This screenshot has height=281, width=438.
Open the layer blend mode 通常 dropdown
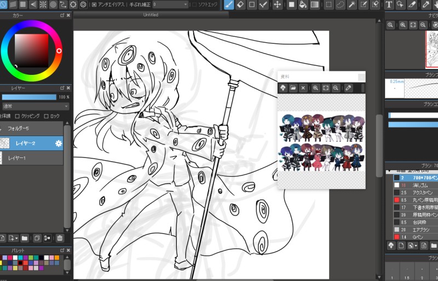(x=35, y=106)
